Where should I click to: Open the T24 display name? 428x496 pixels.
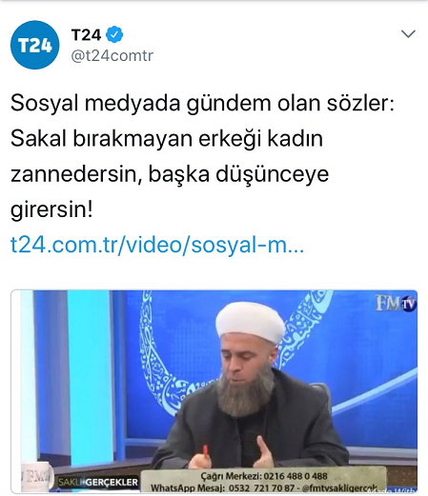click(87, 34)
